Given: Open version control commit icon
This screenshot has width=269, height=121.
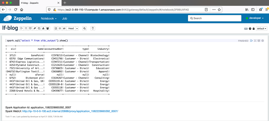Looking at the screenshot, I should pyautogui.click(x=56, y=29).
